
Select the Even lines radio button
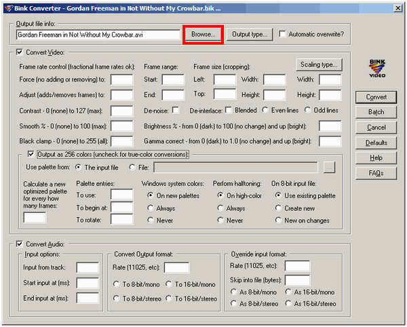tap(265, 110)
